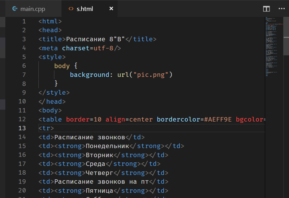Screen dimensions: 289x198
Task: Click line number 13 in the gutter
Action: point(22,128)
